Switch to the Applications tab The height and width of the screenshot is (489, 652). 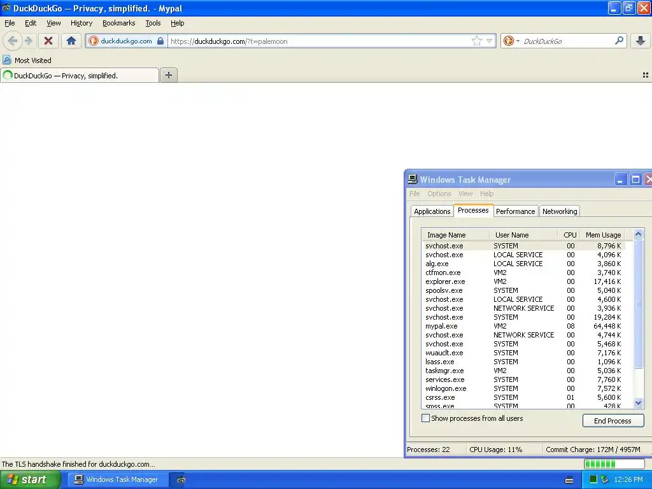pos(432,211)
